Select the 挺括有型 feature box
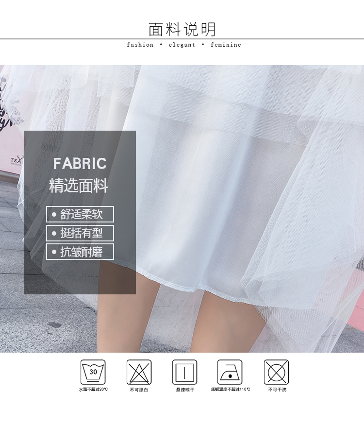Screen dimensions: 364x426 click(80, 233)
